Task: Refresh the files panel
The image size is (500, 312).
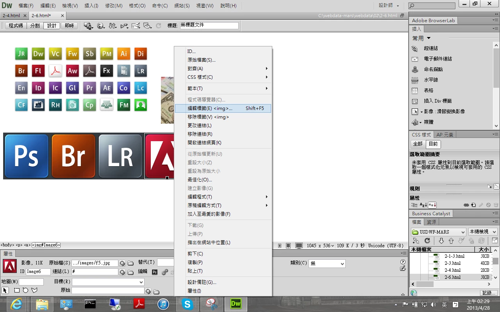Action: click(x=427, y=241)
